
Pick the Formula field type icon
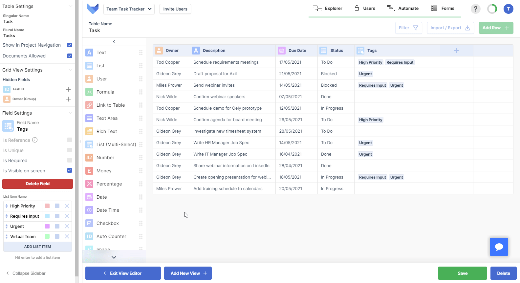pos(89,92)
